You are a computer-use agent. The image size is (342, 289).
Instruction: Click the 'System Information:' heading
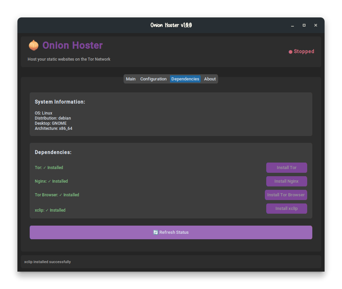coord(60,102)
